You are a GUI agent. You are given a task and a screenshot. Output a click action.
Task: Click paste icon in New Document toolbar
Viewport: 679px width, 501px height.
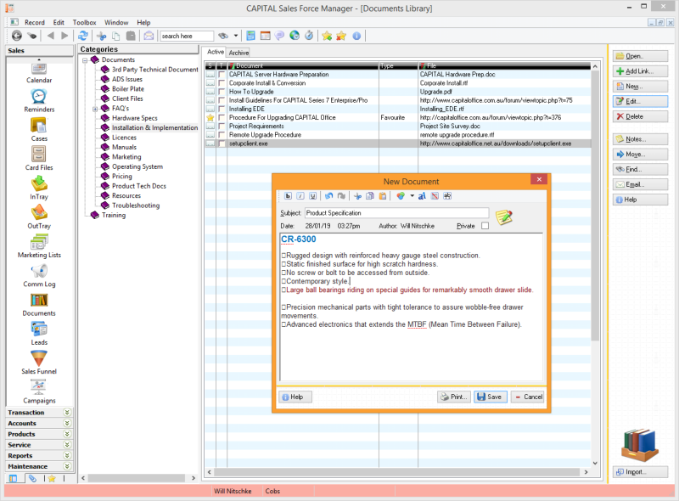pos(383,196)
